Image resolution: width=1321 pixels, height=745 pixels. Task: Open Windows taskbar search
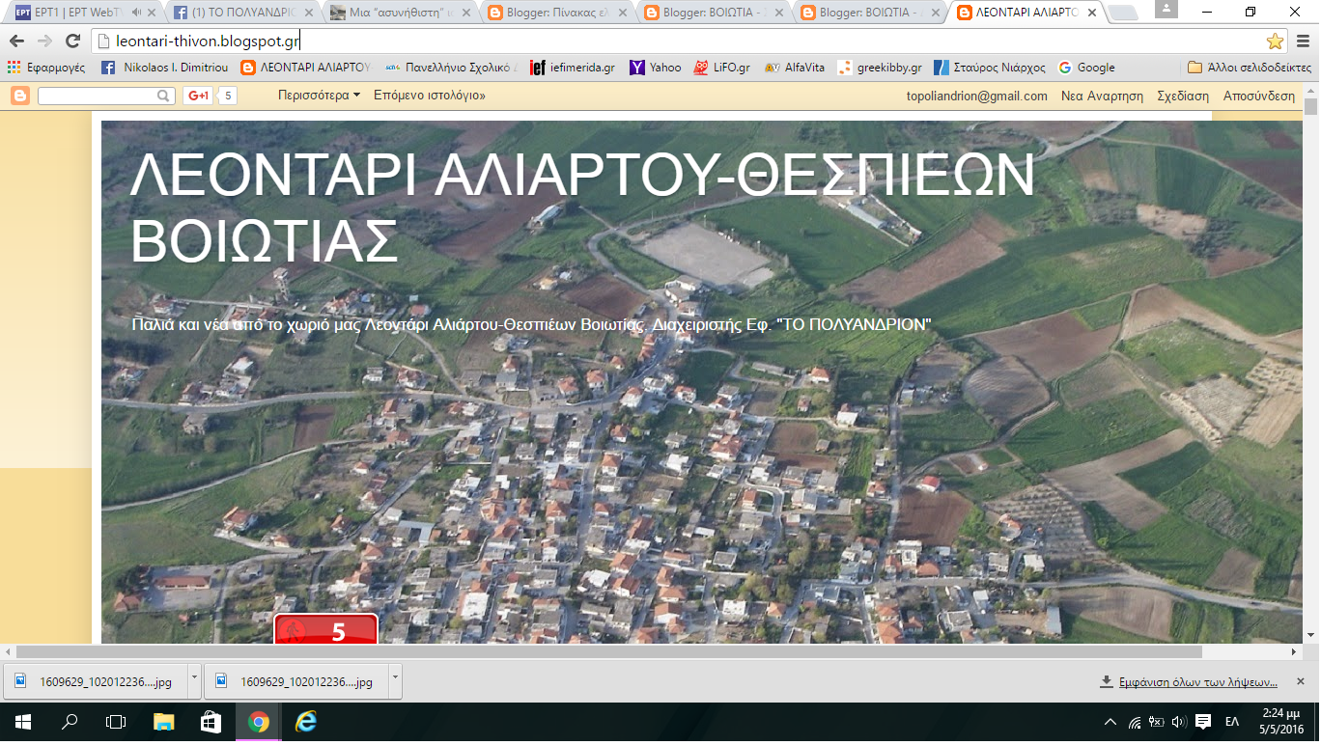coord(70,722)
